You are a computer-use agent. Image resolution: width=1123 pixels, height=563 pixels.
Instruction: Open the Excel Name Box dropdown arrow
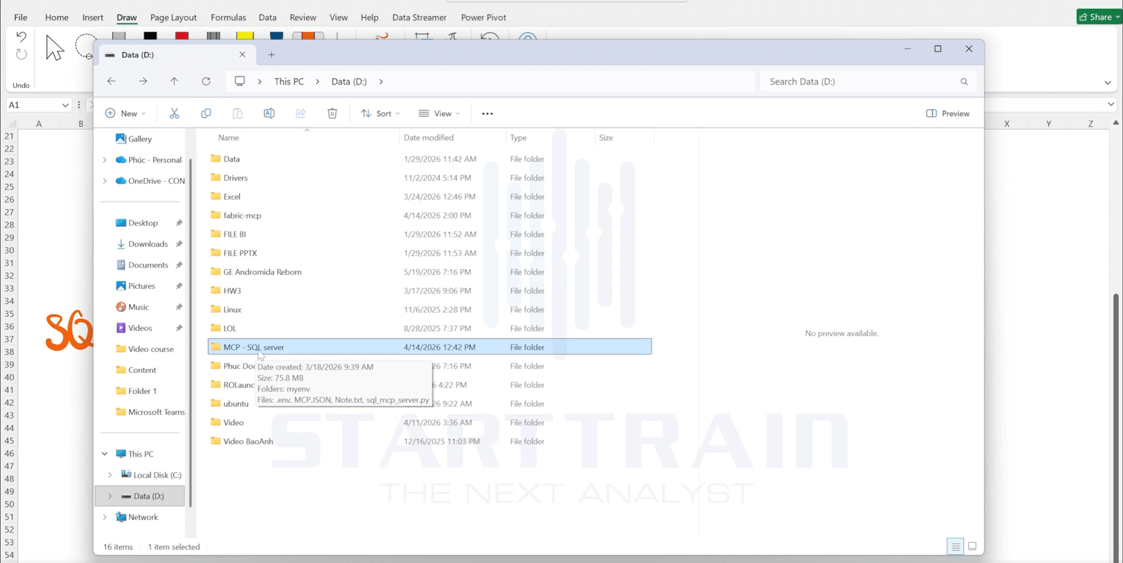[x=65, y=105]
